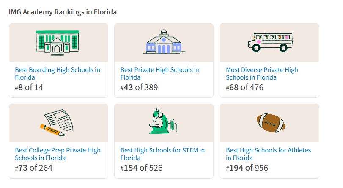Click the school bus illustration
343x188 pixels.
(269, 41)
